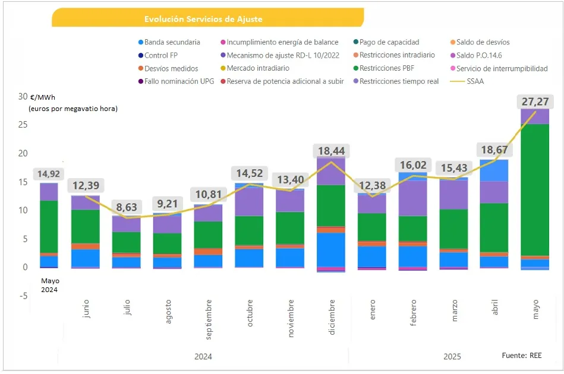
Task: Click the 2025 year group label
Action: tap(452, 357)
